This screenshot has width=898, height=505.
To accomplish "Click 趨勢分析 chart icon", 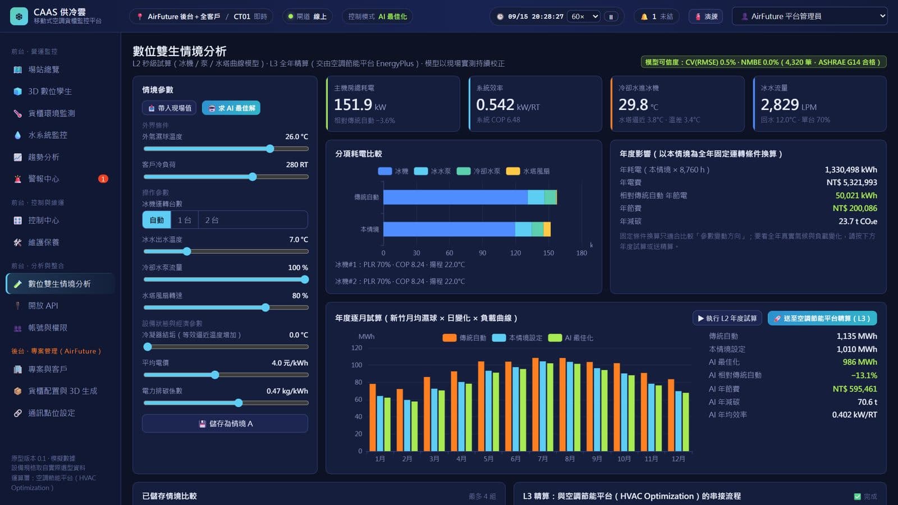I will (x=17, y=157).
